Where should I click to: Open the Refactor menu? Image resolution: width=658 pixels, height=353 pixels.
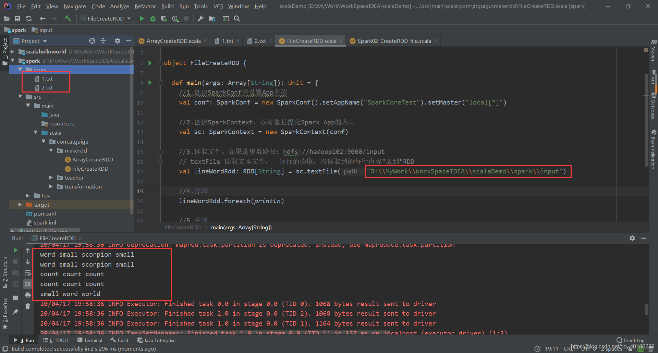(x=145, y=6)
